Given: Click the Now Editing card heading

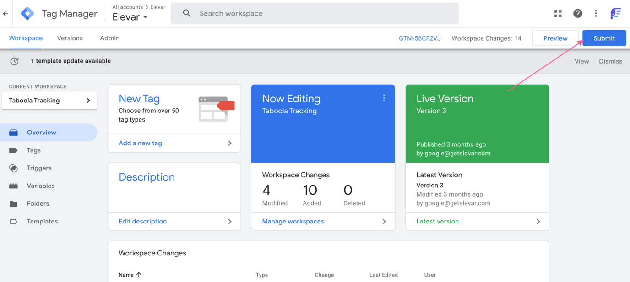Looking at the screenshot, I should click(291, 99).
